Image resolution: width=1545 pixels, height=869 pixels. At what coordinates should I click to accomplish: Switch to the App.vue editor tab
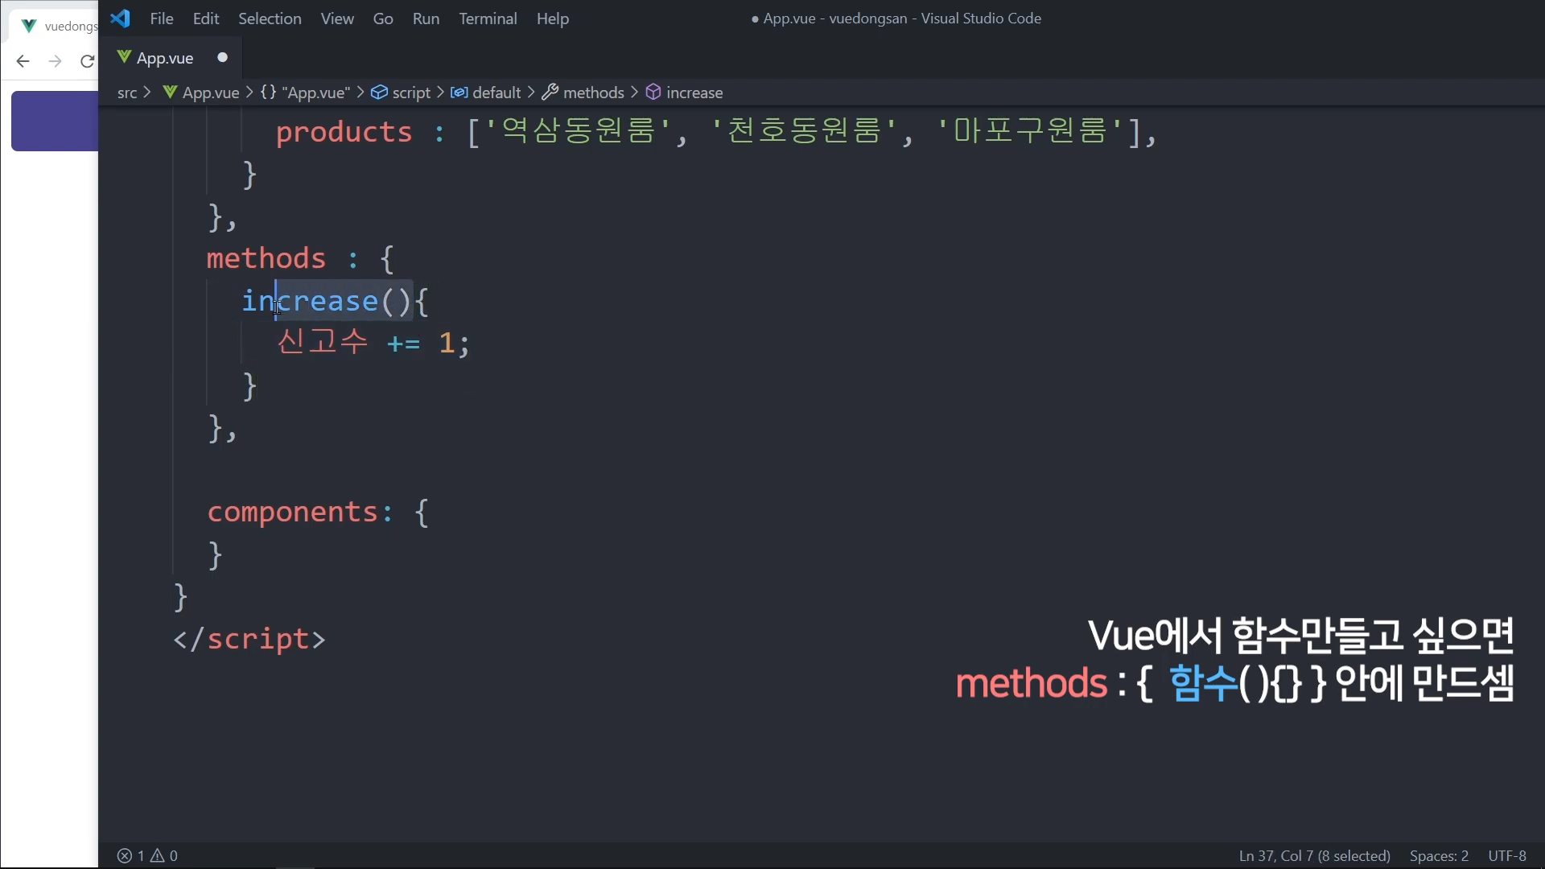click(x=165, y=58)
